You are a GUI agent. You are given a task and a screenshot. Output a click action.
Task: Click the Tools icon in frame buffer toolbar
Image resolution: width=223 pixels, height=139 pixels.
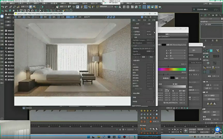tap(59, 17)
